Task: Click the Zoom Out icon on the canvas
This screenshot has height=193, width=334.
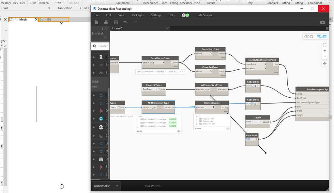Action: click(325, 56)
